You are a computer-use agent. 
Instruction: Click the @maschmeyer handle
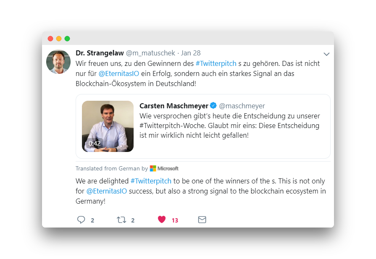(242, 106)
